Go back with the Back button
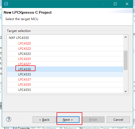 (x=44, y=119)
